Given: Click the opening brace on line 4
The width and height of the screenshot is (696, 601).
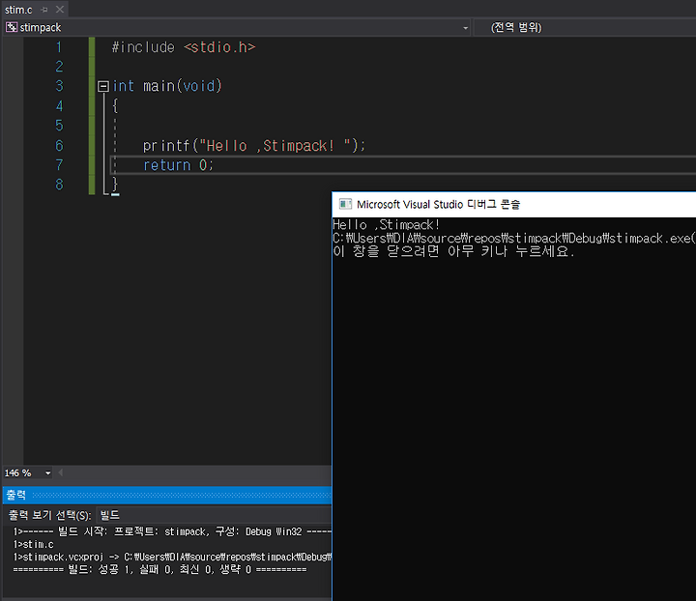Looking at the screenshot, I should (115, 106).
